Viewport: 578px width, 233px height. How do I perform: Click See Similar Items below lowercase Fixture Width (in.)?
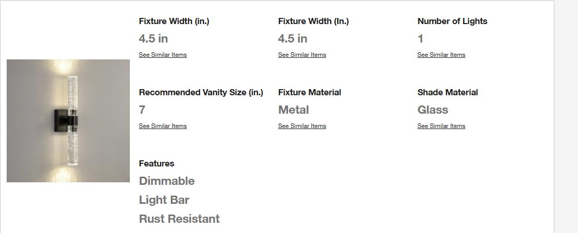(163, 55)
